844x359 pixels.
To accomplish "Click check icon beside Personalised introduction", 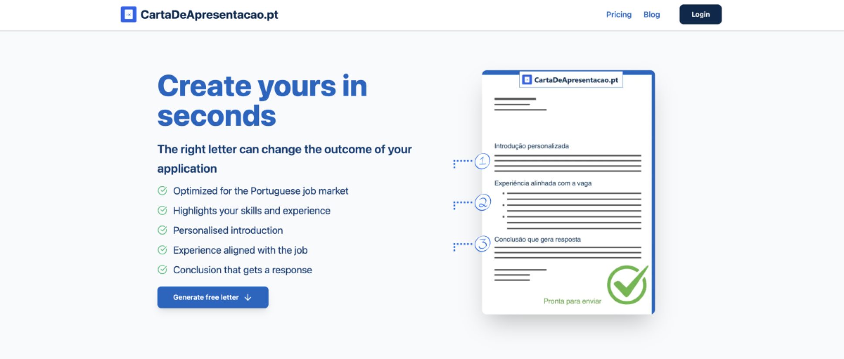I will pos(163,230).
